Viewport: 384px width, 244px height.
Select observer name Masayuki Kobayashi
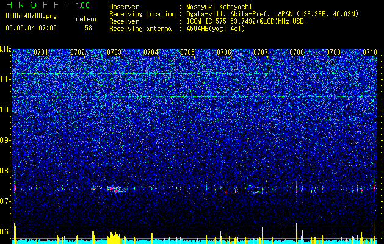tap(219, 7)
